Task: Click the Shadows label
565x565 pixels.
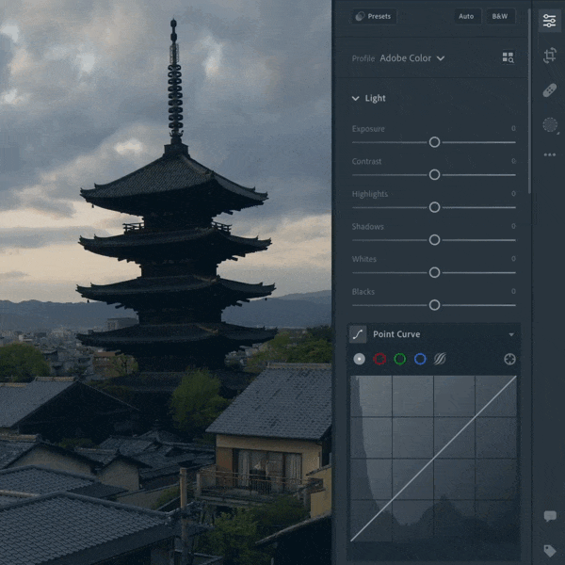Action: [x=367, y=226]
